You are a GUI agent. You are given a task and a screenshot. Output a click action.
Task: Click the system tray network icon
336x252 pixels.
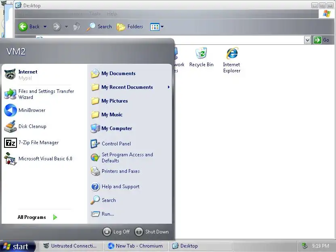click(x=304, y=246)
